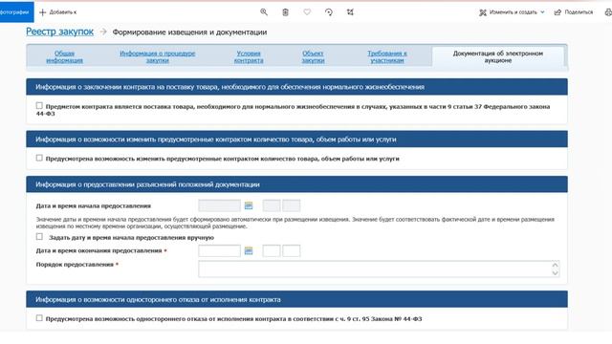Click the начала предоставления date field
Image resolution: width=612 pixels, height=344 pixels.
(x=219, y=205)
